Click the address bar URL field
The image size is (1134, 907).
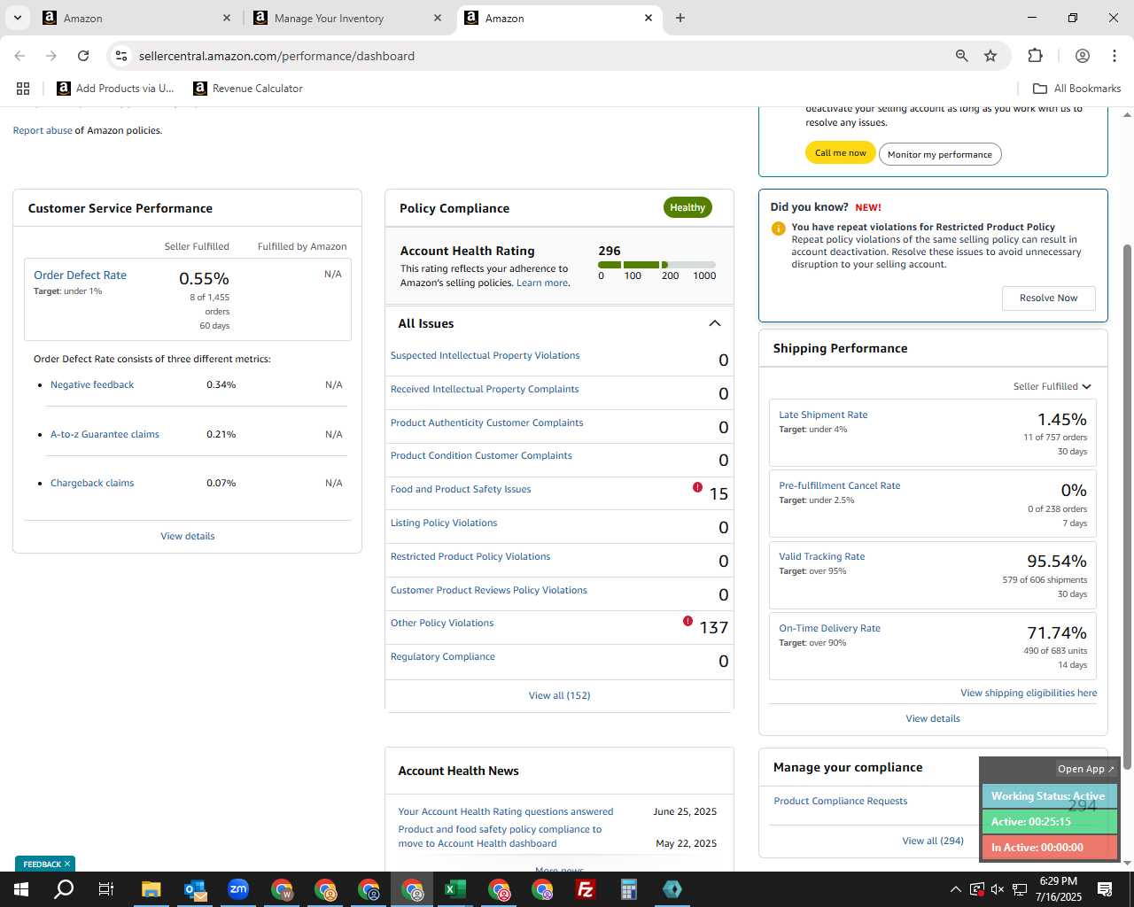pyautogui.click(x=532, y=56)
